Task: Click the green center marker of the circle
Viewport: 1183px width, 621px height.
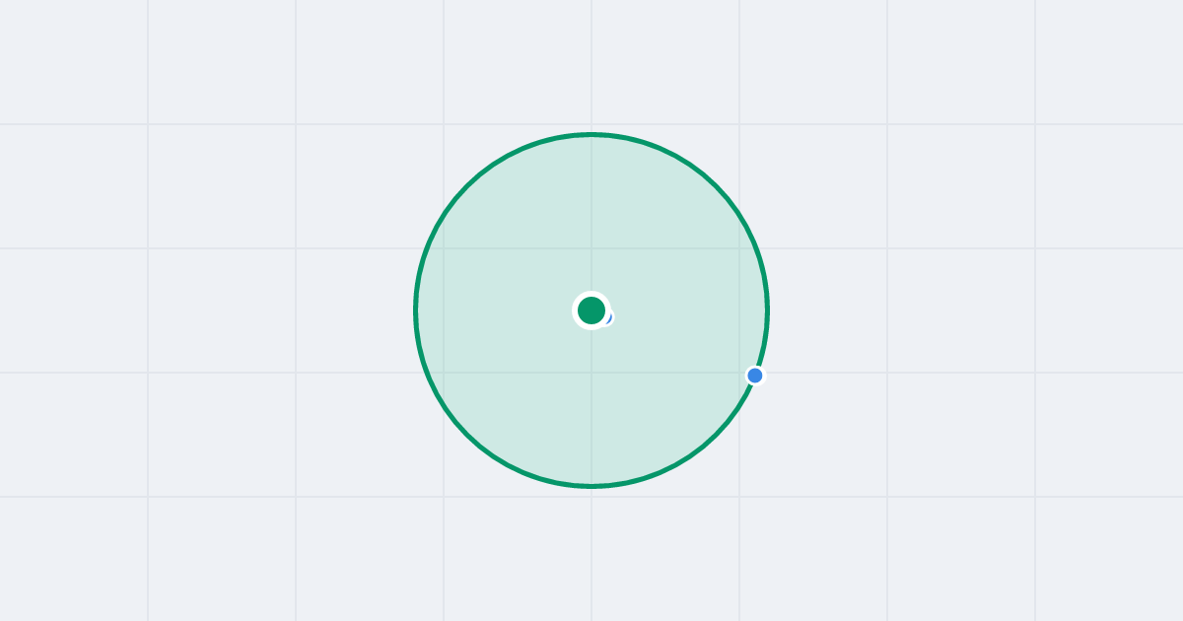Action: tap(591, 310)
